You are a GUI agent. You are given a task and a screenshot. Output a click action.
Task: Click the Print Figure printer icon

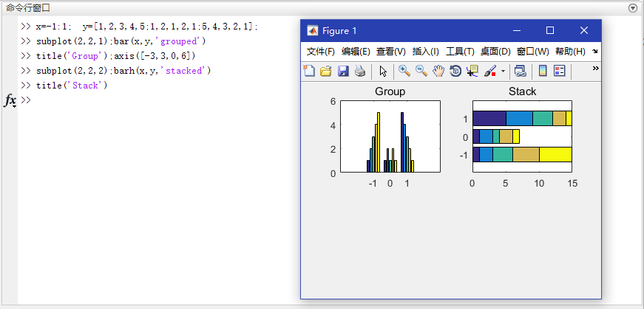tap(360, 72)
